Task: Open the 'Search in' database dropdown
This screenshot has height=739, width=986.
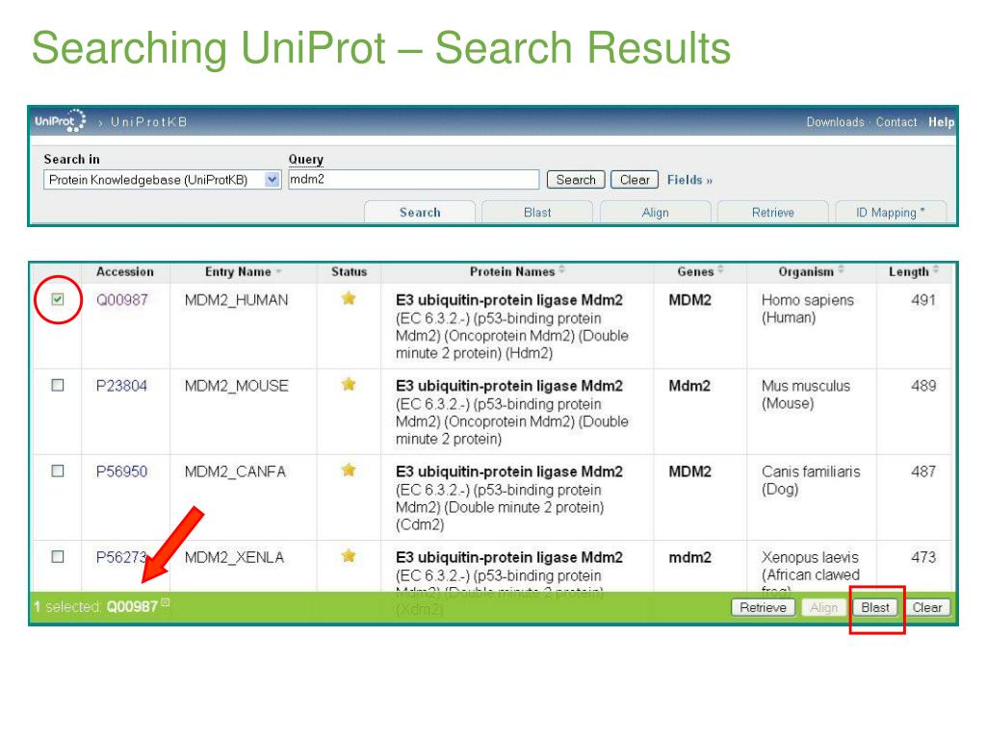Action: [x=162, y=180]
